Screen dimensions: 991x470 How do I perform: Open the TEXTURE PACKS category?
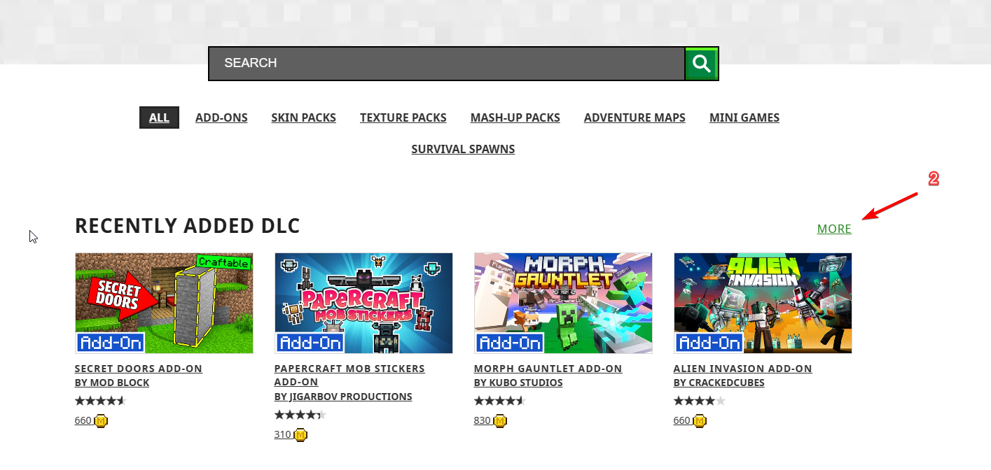pyautogui.click(x=403, y=117)
